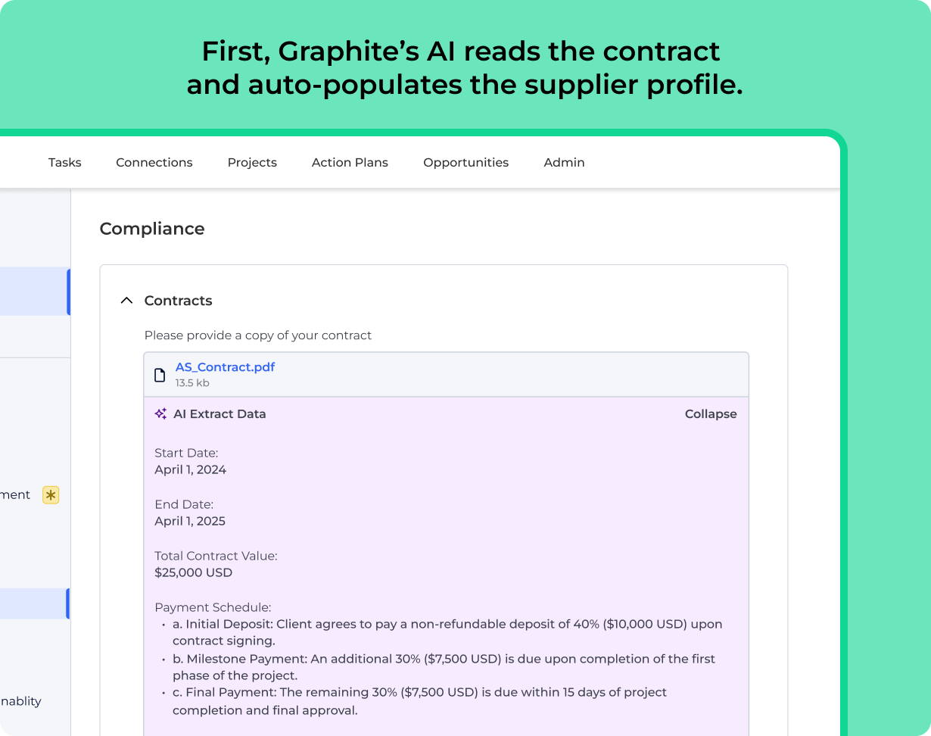Open the Admin section
Image resolution: width=931 pixels, height=736 pixels.
[x=564, y=162]
